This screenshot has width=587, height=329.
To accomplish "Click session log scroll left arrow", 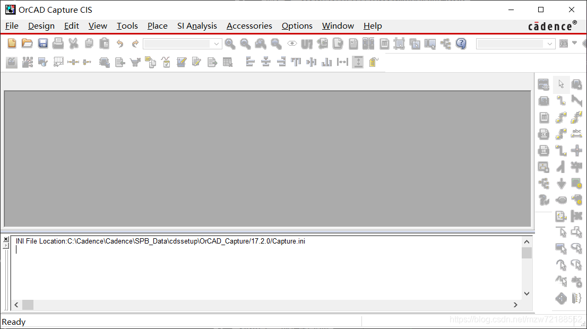I will (16, 305).
